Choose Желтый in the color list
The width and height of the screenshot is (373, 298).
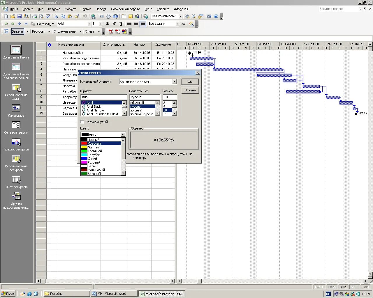(101, 147)
